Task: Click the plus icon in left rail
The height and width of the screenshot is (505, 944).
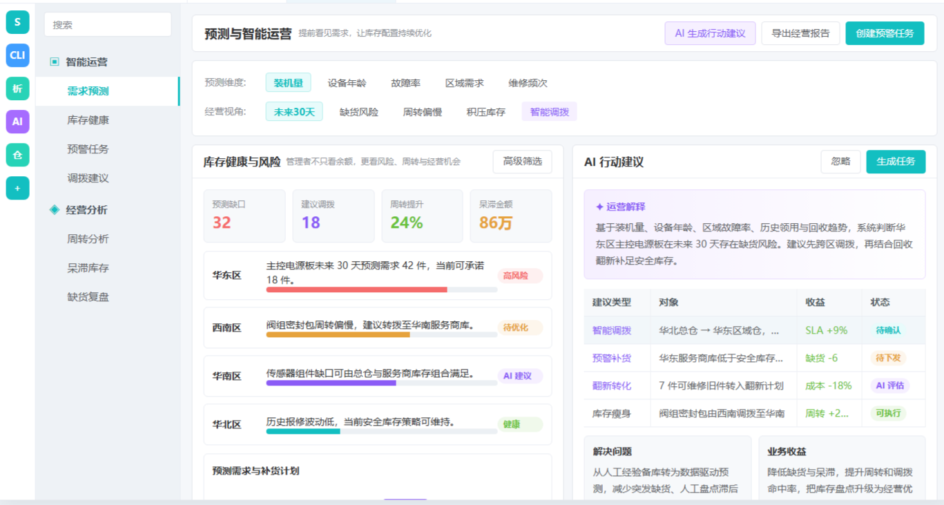Action: tap(17, 188)
